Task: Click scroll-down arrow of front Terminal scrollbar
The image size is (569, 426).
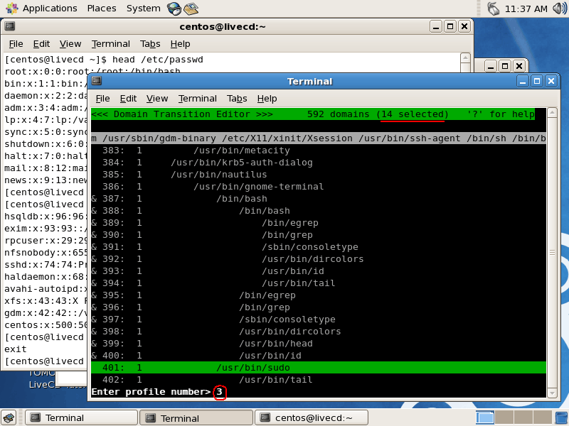Action: pyautogui.click(x=552, y=393)
